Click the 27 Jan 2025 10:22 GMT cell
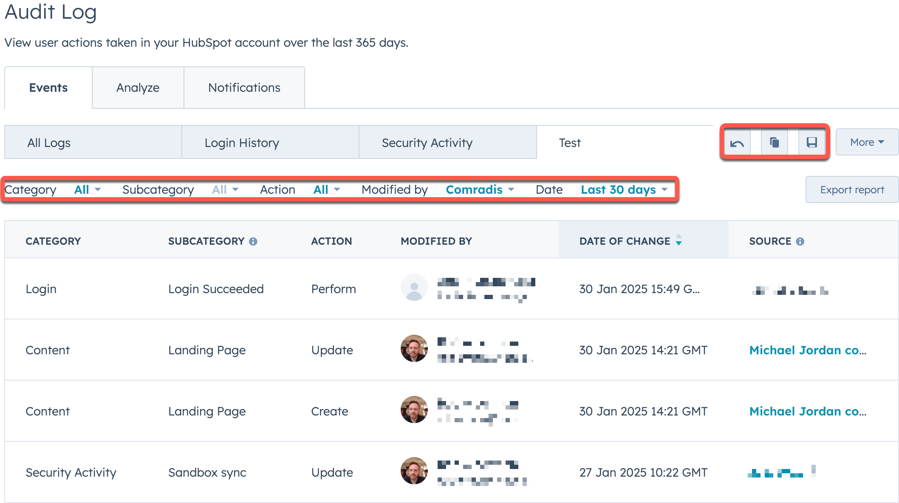899x503 pixels. click(643, 472)
